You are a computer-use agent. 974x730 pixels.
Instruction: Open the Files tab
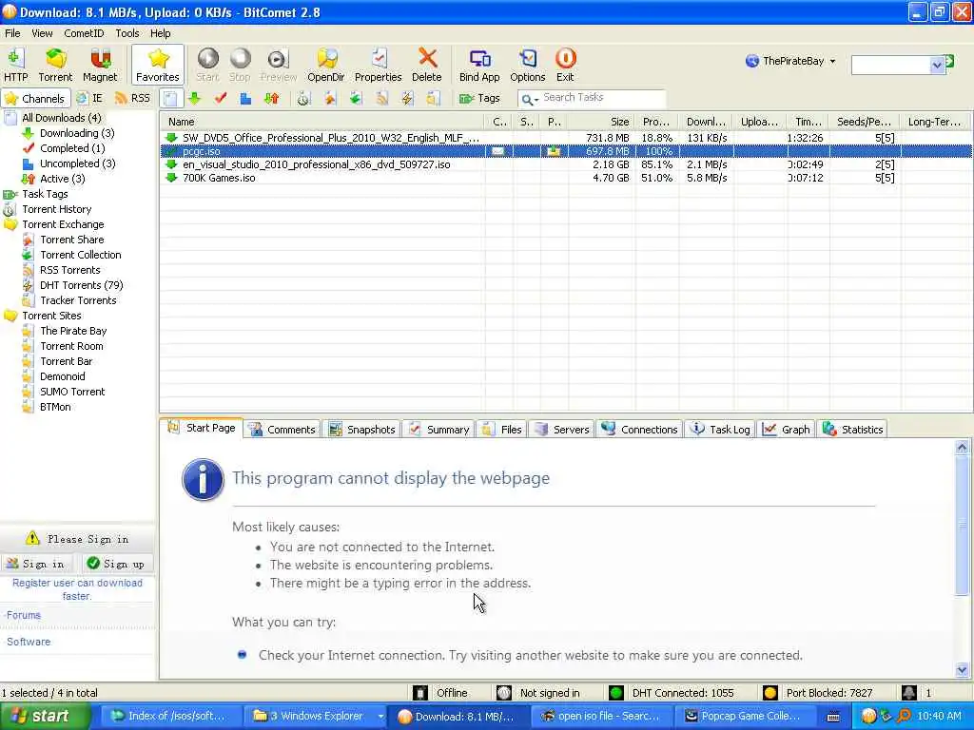pyautogui.click(x=502, y=429)
